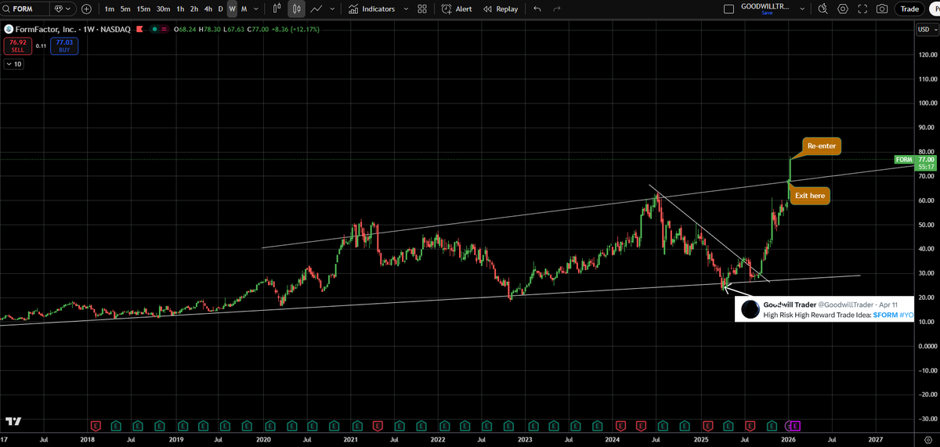Open the USD currency dropdown

tap(926, 30)
